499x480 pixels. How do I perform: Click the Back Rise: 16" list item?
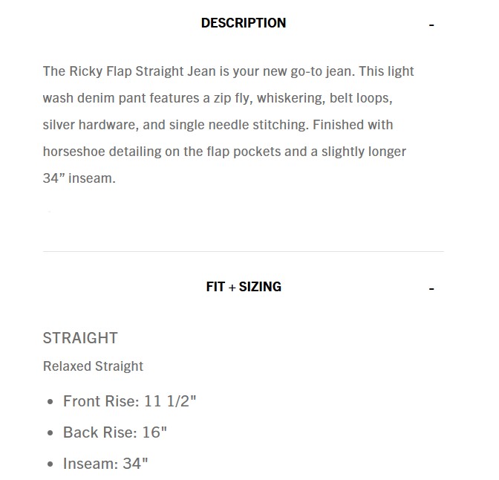tap(115, 432)
